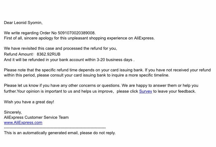Image resolution: width=216 pixels, height=147 pixels.
Task: Click the "Refund Amount" label text
Action: (18, 54)
